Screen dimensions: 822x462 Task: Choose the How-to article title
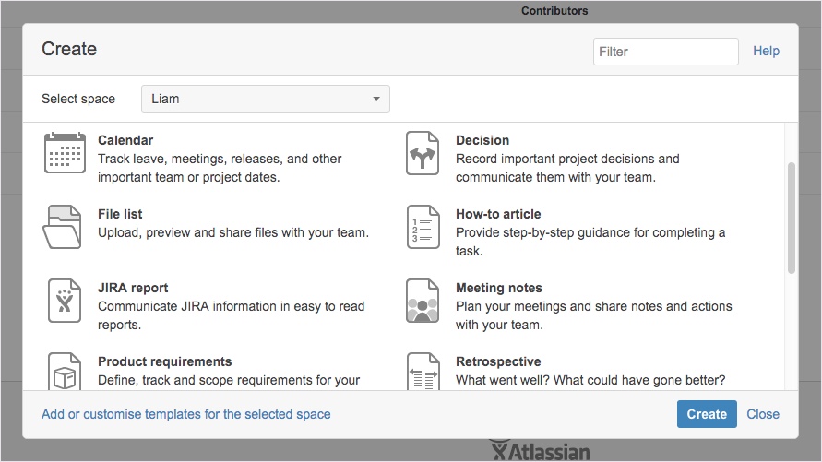click(x=498, y=214)
